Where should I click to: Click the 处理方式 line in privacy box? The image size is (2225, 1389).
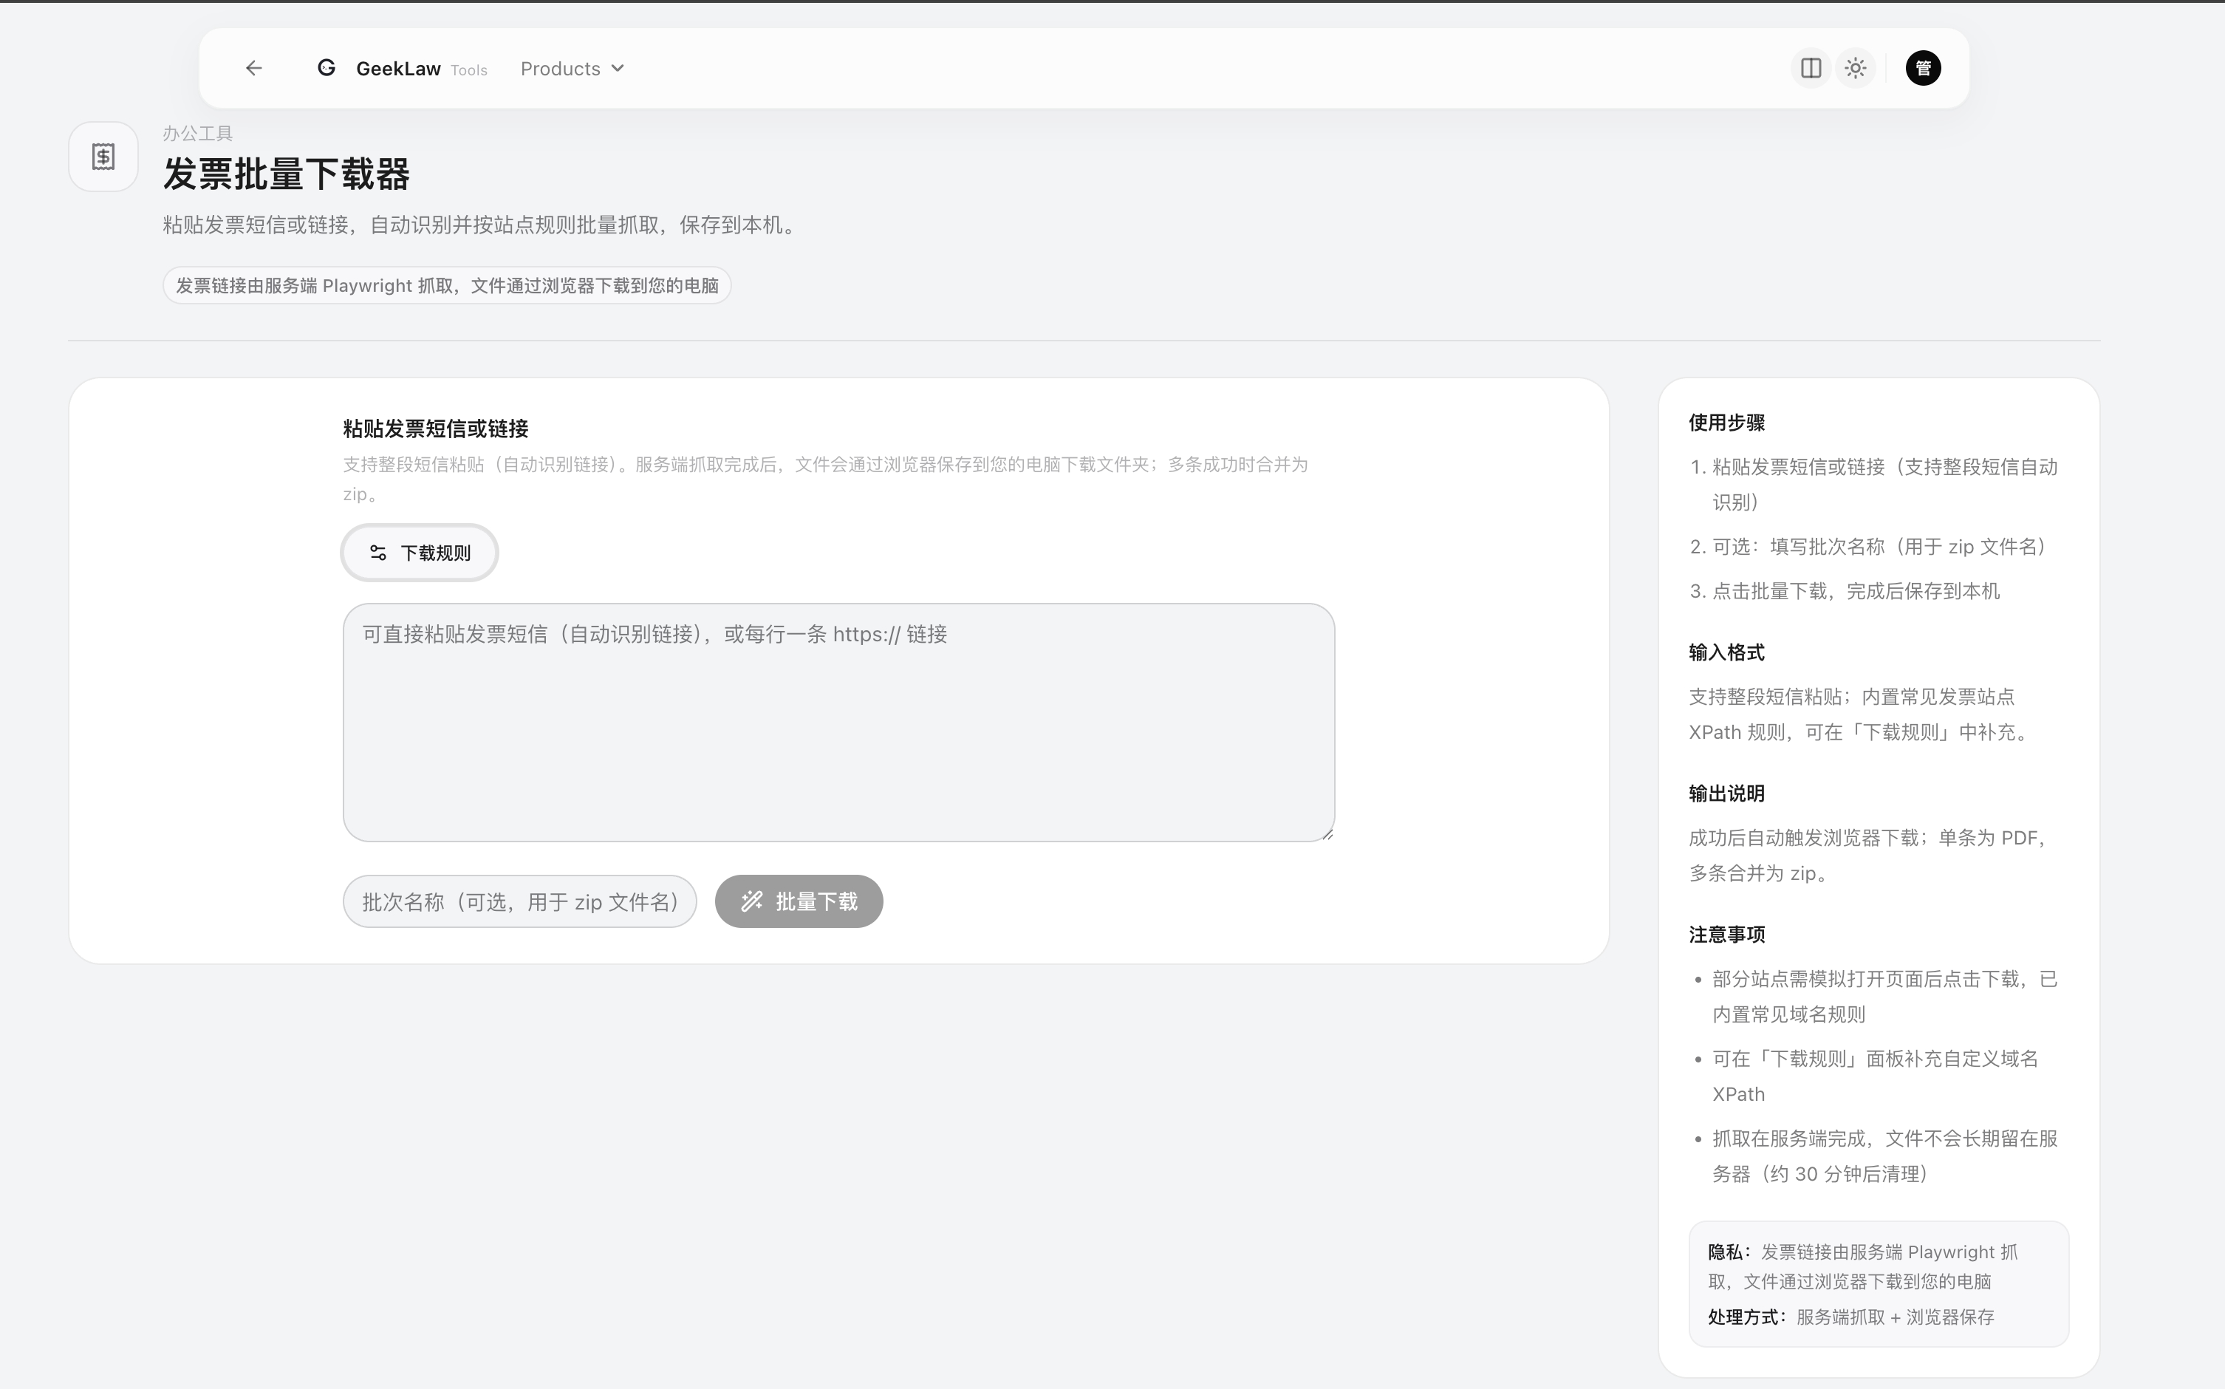tap(1850, 1317)
